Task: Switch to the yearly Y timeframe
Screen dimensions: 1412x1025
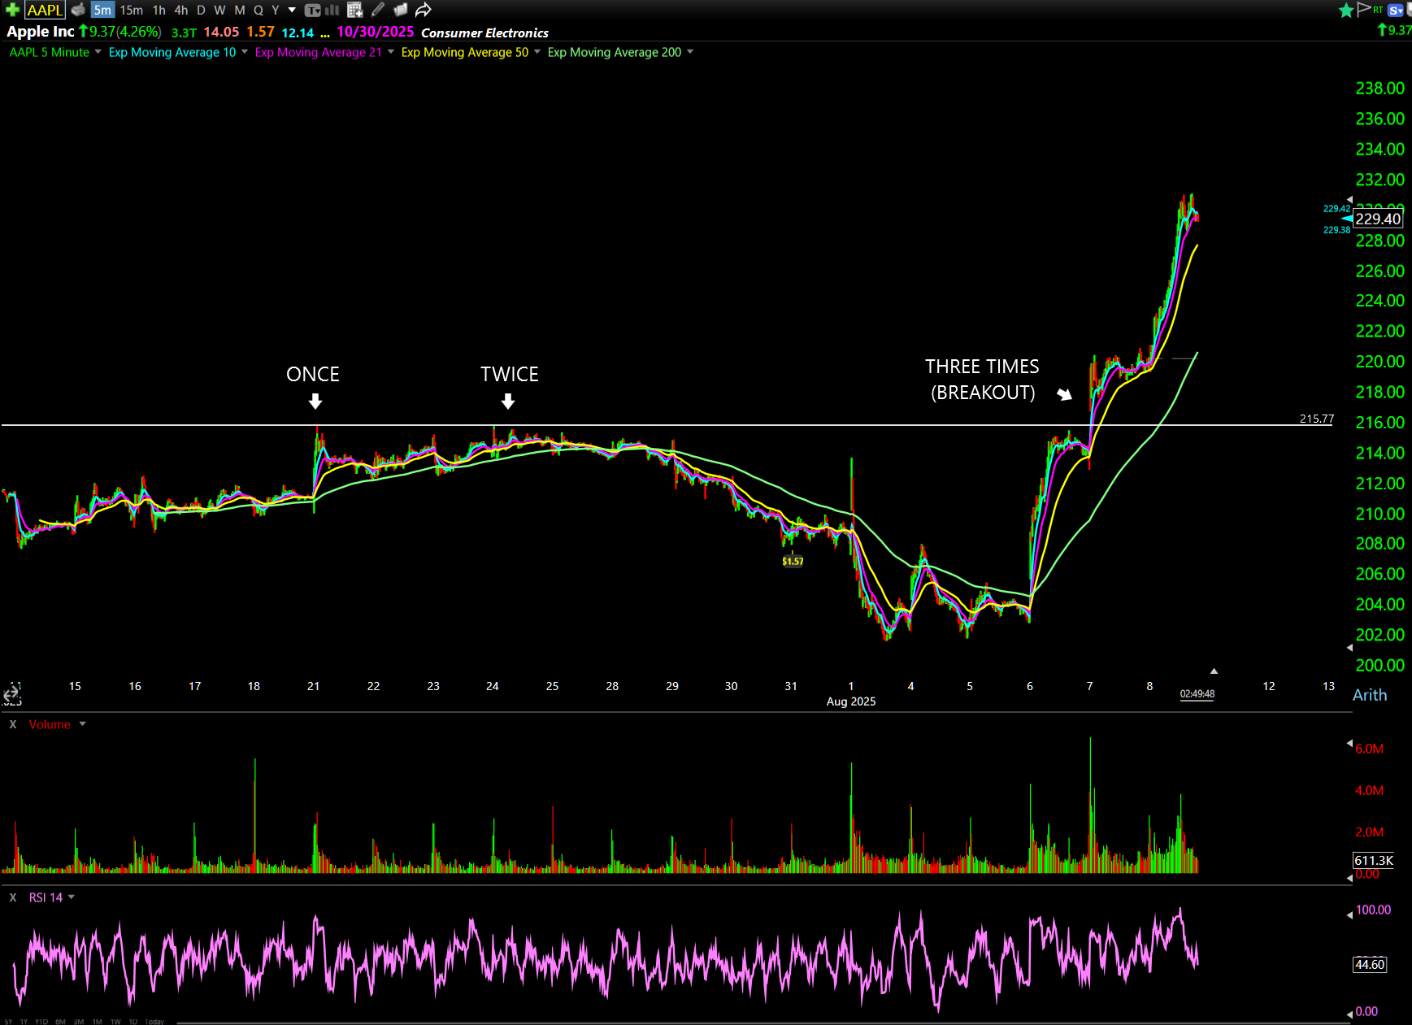Action: (x=276, y=10)
